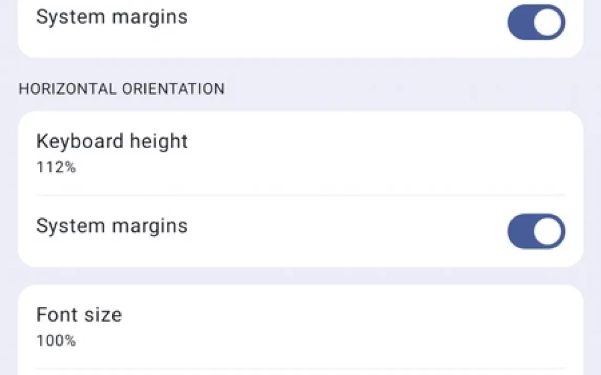This screenshot has width=601, height=375.
Task: Click the "Font size" title text
Action: coord(79,315)
